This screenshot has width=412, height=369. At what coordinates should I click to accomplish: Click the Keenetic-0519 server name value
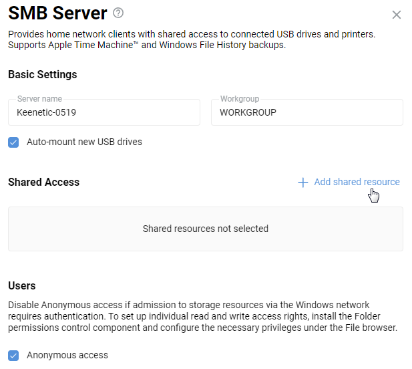pyautogui.click(x=47, y=112)
